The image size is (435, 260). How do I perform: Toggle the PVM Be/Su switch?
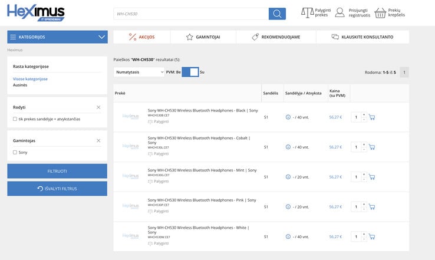(190, 72)
